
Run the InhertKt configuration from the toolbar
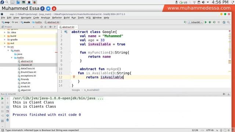pos(206,22)
